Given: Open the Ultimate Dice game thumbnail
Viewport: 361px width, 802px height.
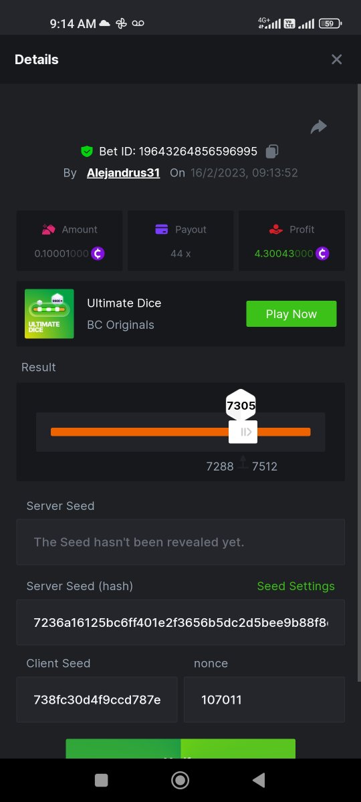Looking at the screenshot, I should pos(49,313).
